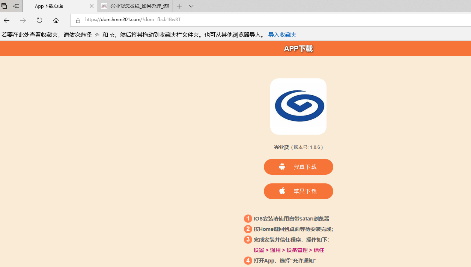Viewport: 471px width, 267px height.
Task: Go back to the previous page
Action: 7,20
